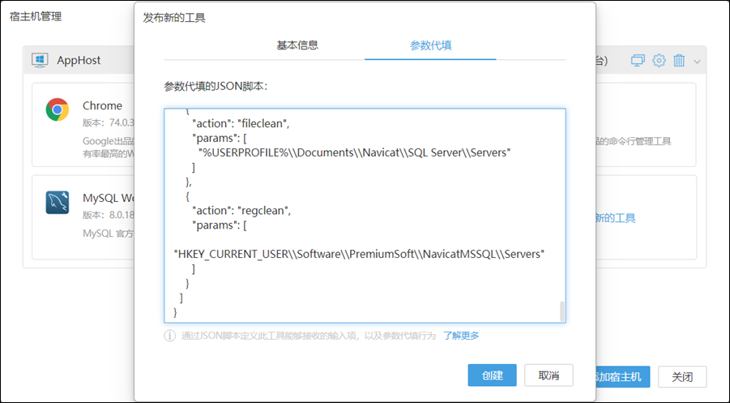Viewport: 730px width, 403px height.
Task: Click the "action": "regclean" line
Action: (x=241, y=211)
